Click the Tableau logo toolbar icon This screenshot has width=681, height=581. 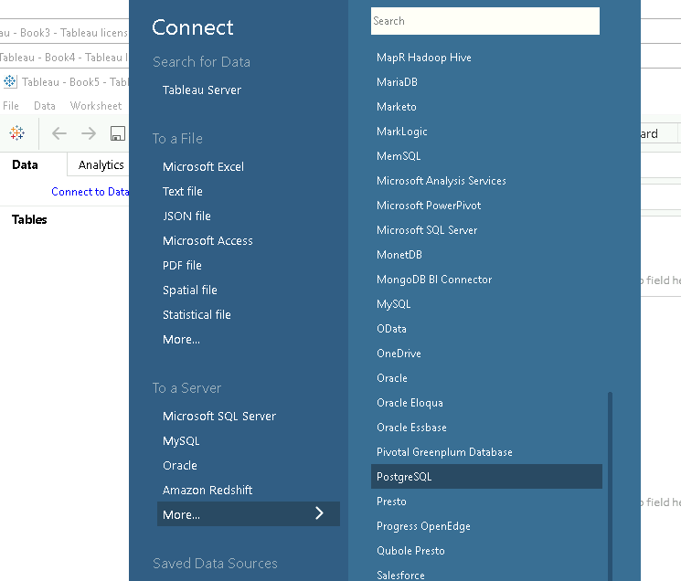point(17,132)
